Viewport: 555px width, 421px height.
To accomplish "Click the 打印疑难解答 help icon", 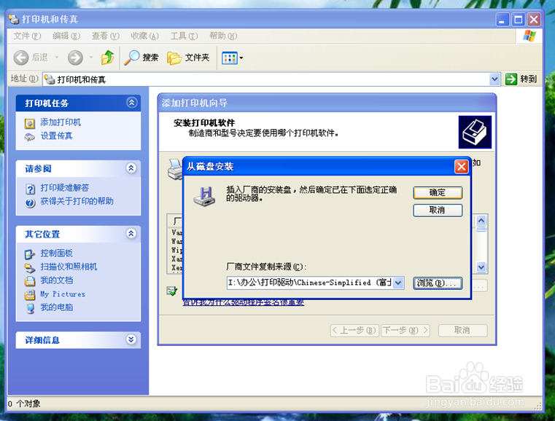I will point(31,189).
